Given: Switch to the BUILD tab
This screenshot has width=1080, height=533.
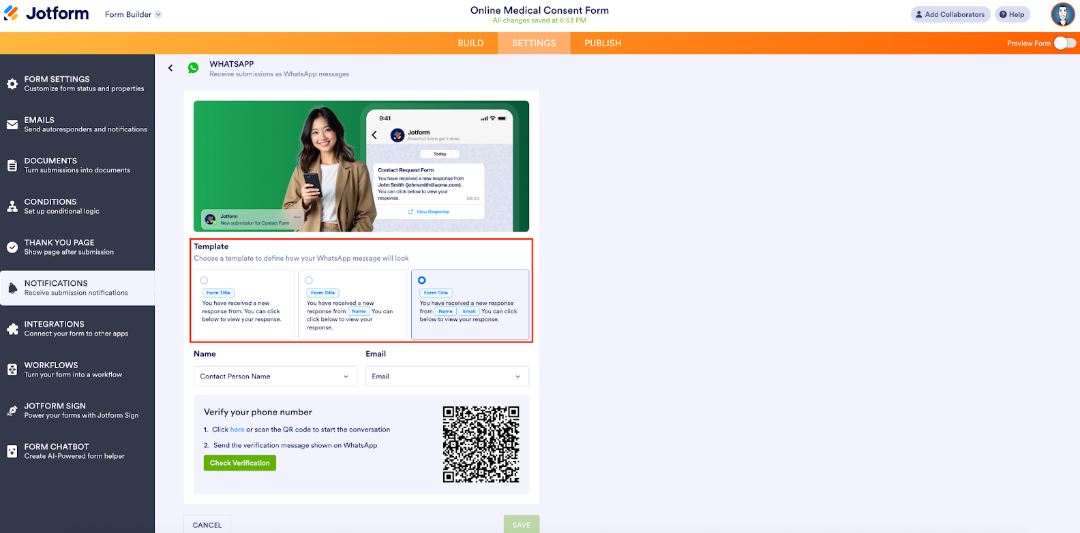Looking at the screenshot, I should click(x=470, y=43).
